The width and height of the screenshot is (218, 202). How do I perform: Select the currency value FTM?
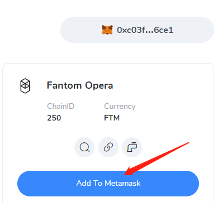point(112,118)
